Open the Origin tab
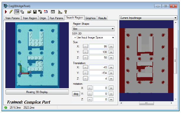The height and width of the screenshot is (113, 181). tap(43, 18)
